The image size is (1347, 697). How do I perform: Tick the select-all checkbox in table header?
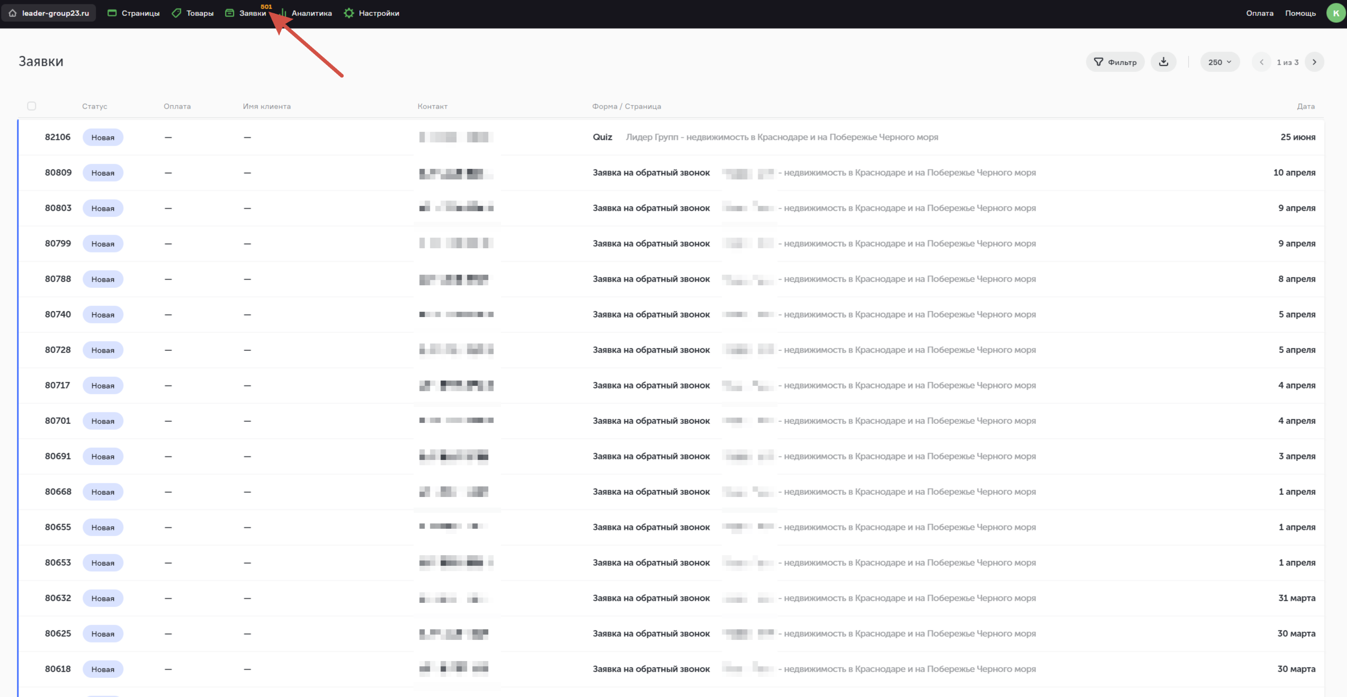coord(32,106)
